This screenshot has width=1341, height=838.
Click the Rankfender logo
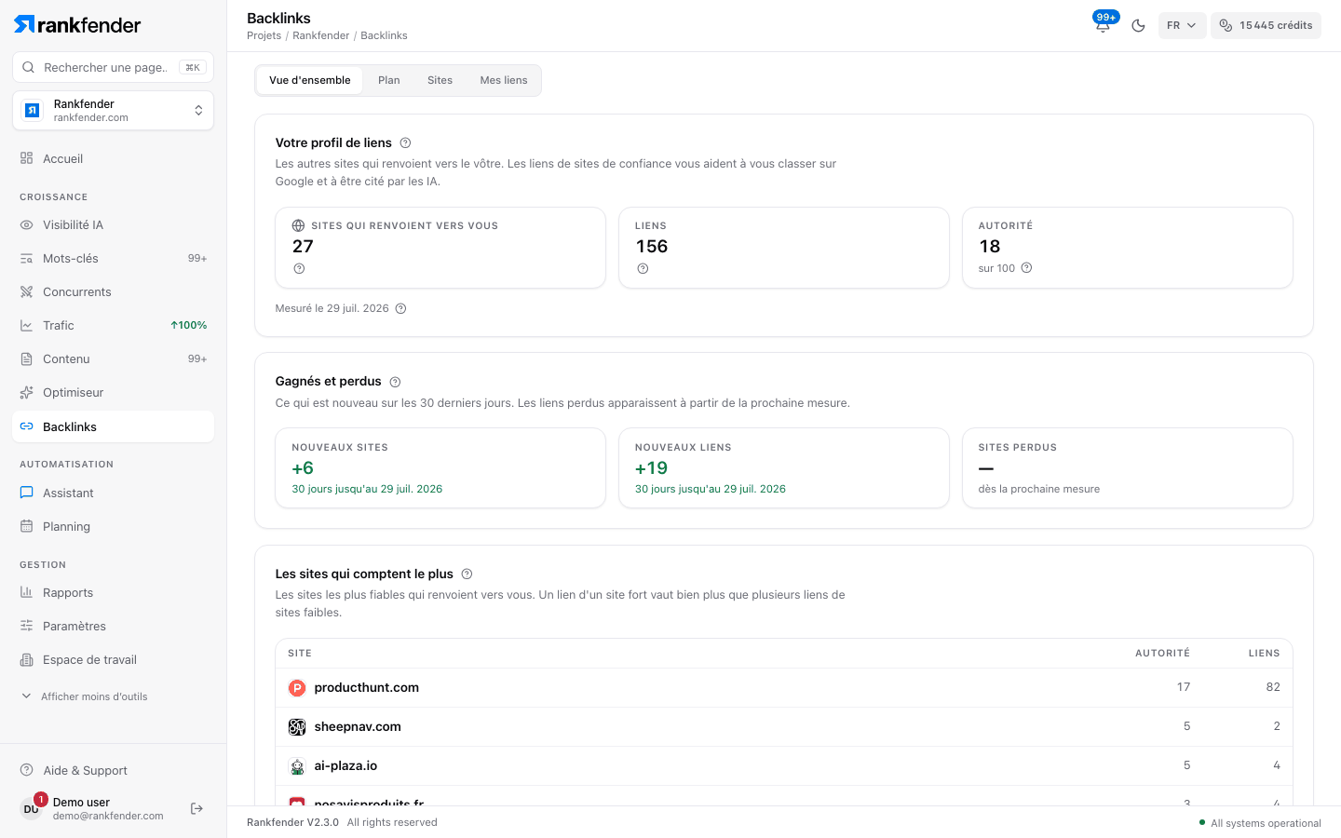pyautogui.click(x=77, y=25)
